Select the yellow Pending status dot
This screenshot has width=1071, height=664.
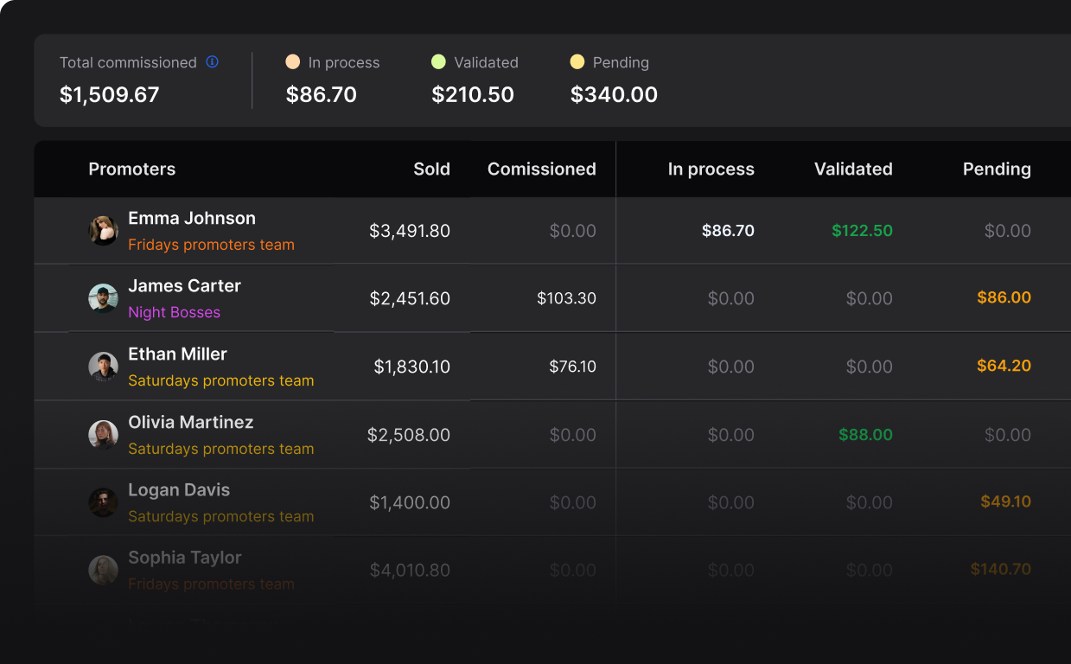point(577,61)
